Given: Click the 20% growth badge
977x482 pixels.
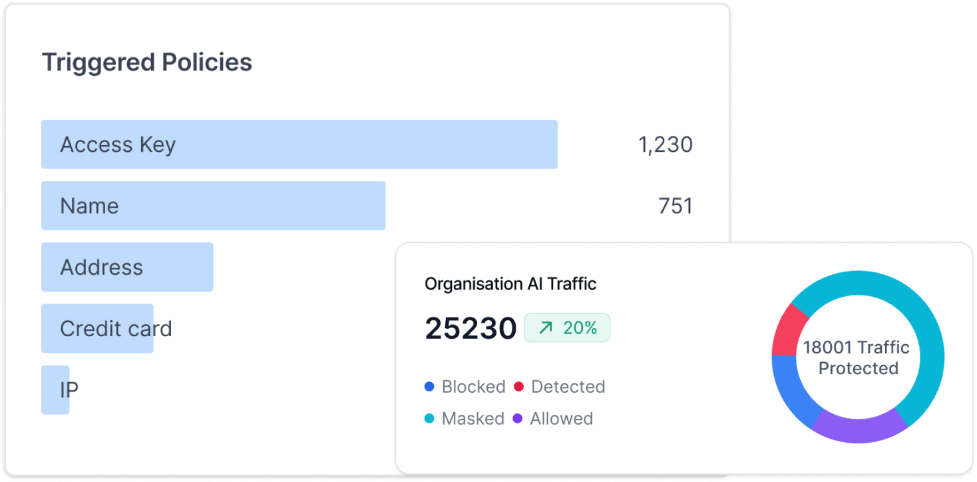Looking at the screenshot, I should 567,328.
